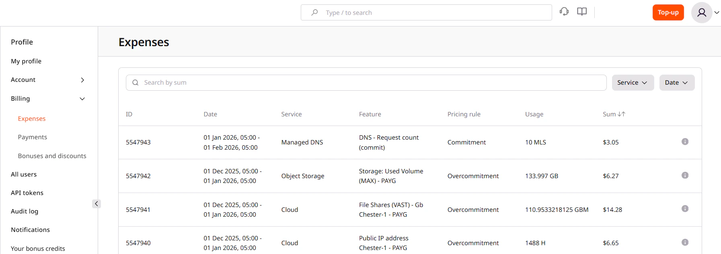The height and width of the screenshot is (254, 721).
Task: Open Notifications settings
Action: pos(30,230)
